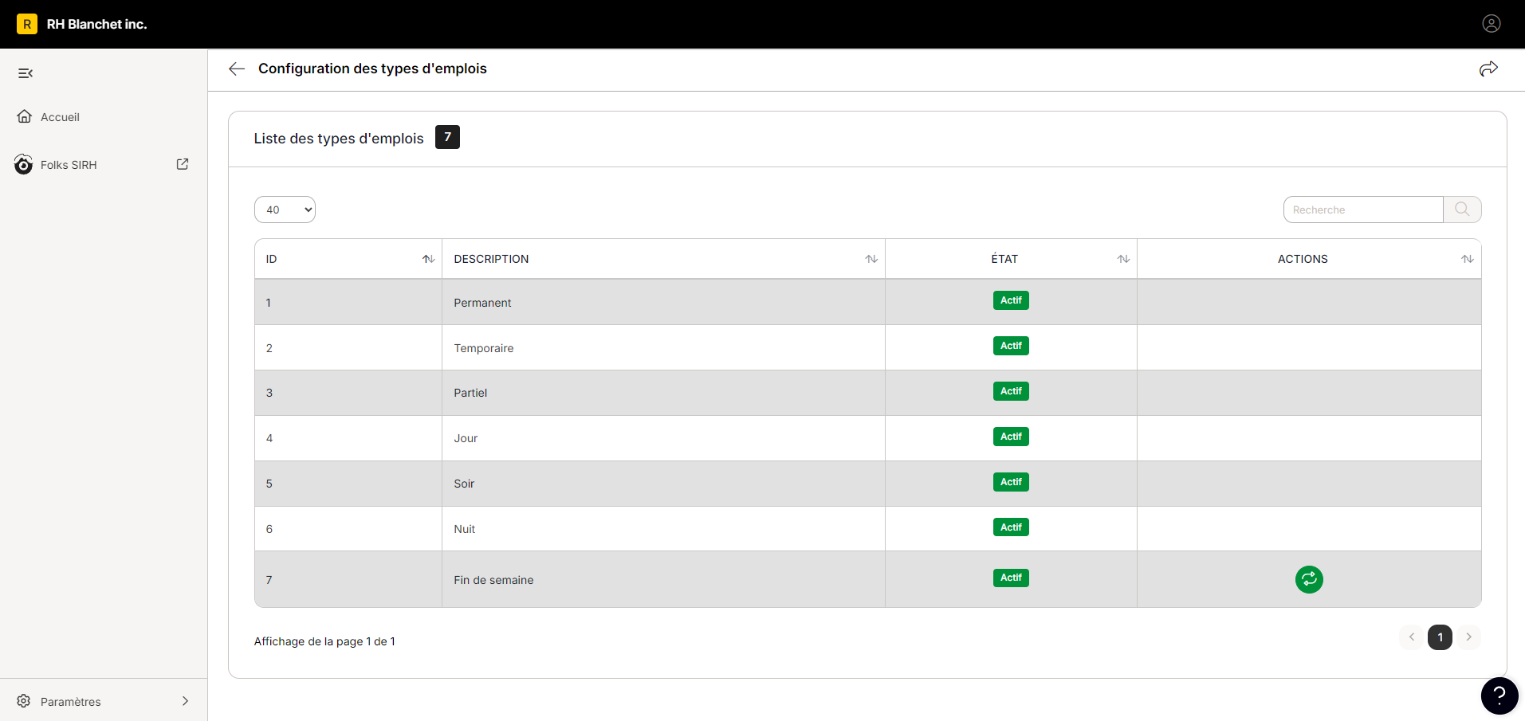Click ID cell of the Soir row
Viewport: 1525px width, 721px height.
[348, 484]
